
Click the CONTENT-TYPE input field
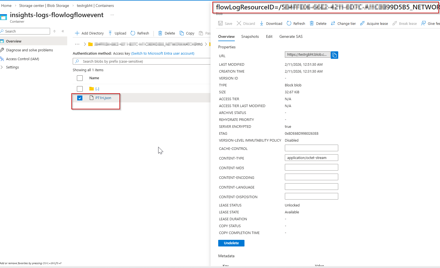point(311,158)
